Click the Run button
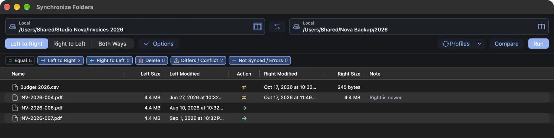Image resolution: width=554 pixels, height=138 pixels. [x=538, y=44]
